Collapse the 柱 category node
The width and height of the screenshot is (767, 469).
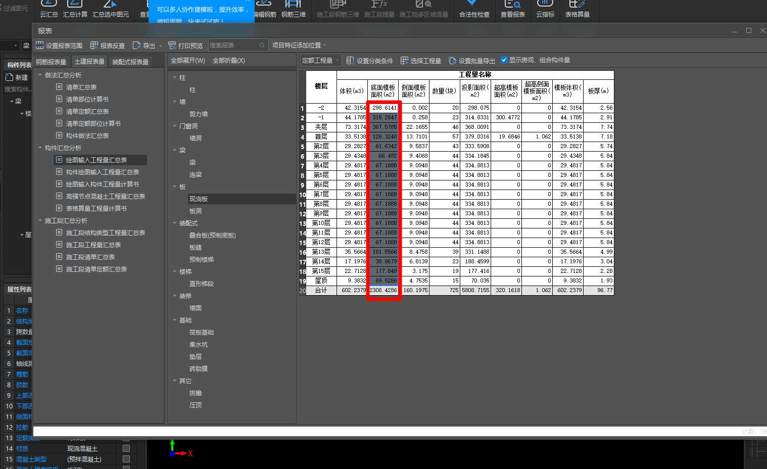coord(175,78)
